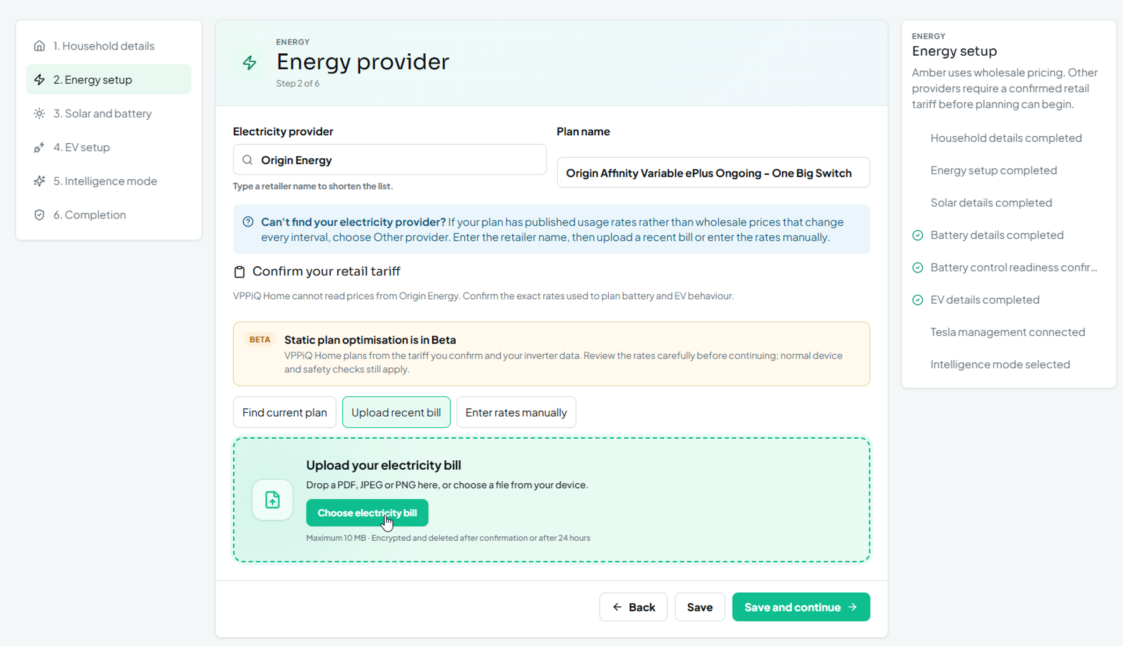Viewport: 1123px width, 646px height.
Task: Click the clipboard icon by Confirm your retail tariff
Action: point(239,272)
